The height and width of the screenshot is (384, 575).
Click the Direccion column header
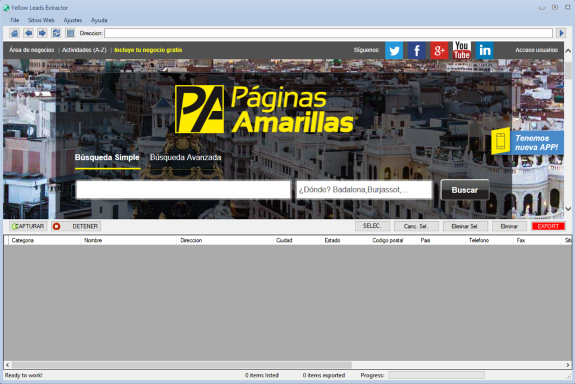click(225, 240)
